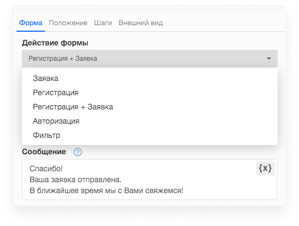Viewport: 299px width, 226px height.
Task: Click the Ваша заявка отправлена line
Action: tap(76, 179)
